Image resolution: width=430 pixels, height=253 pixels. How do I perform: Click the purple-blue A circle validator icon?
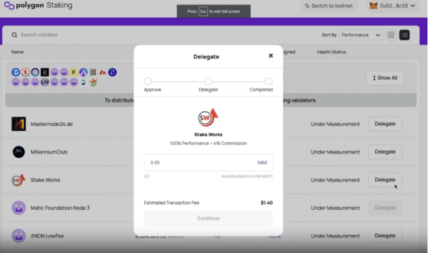[x=83, y=73]
